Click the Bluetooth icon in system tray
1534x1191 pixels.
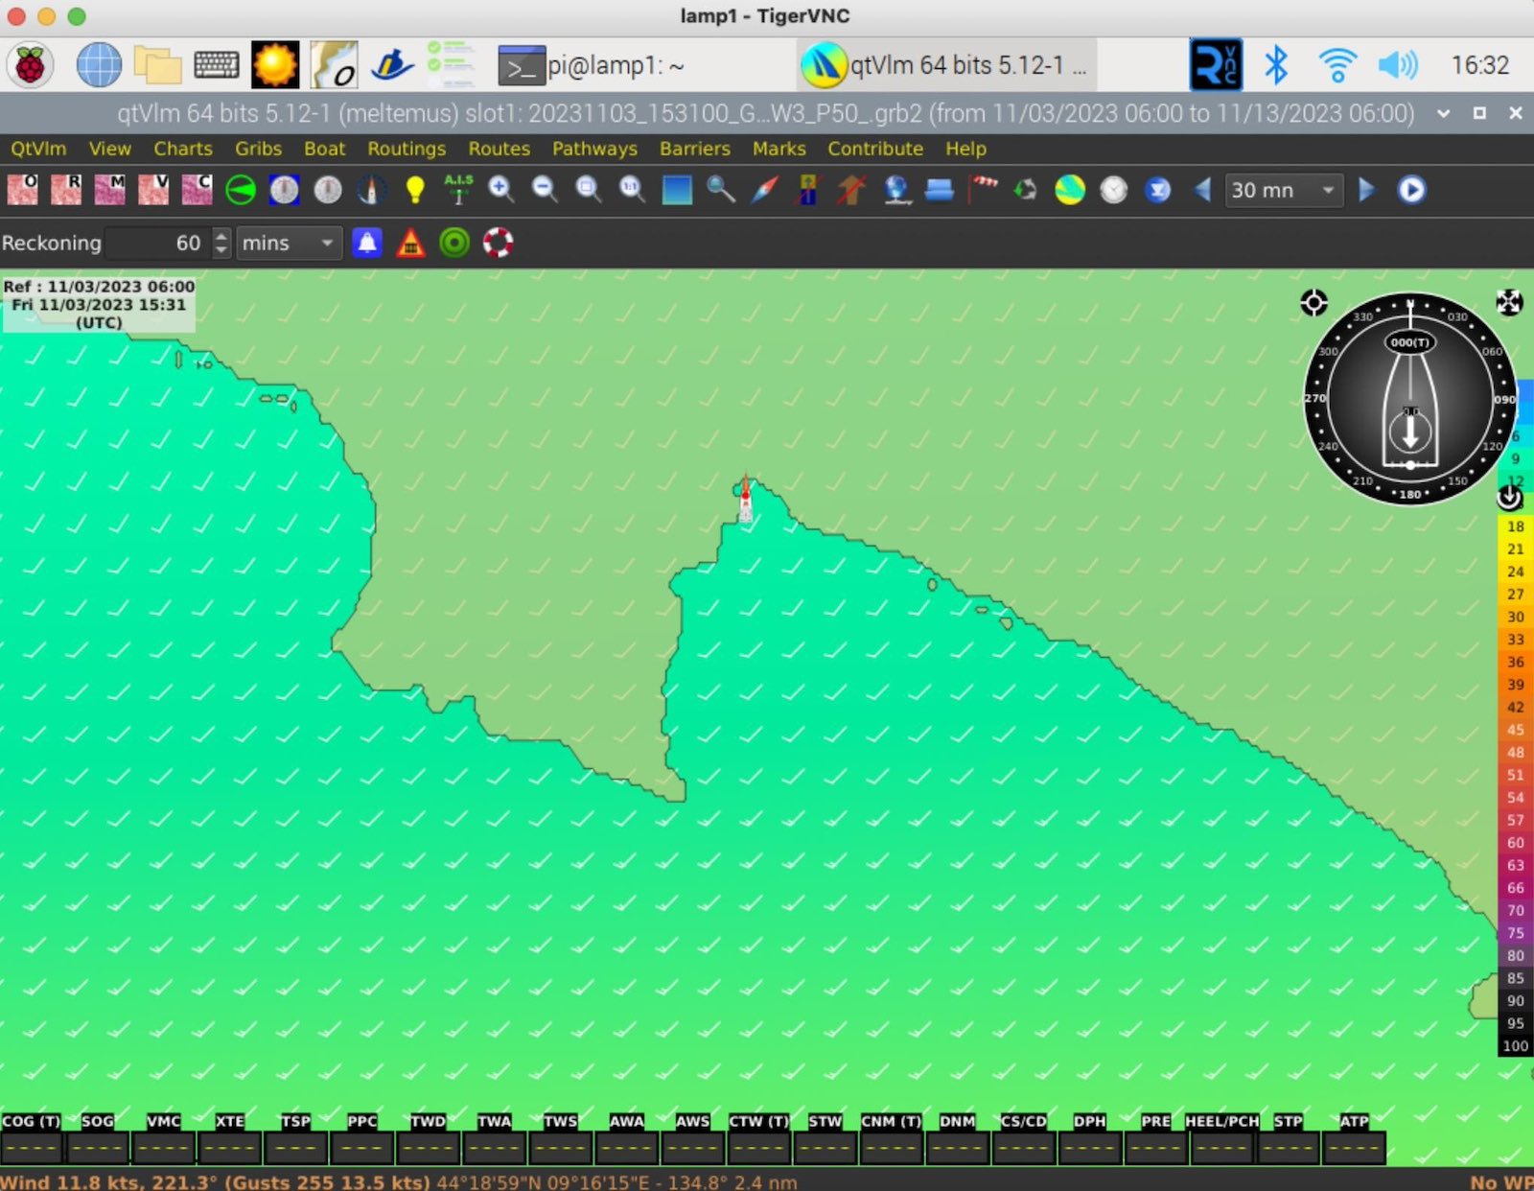(x=1275, y=65)
